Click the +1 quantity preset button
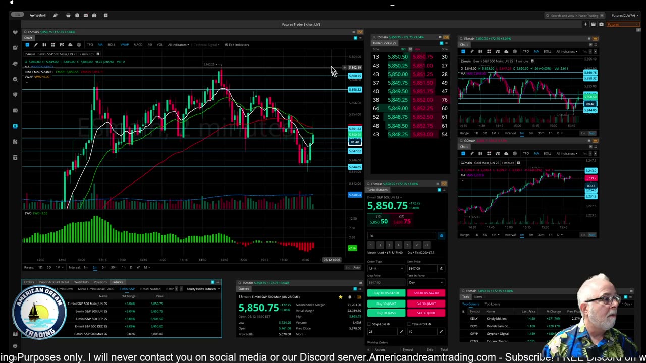 point(417,245)
